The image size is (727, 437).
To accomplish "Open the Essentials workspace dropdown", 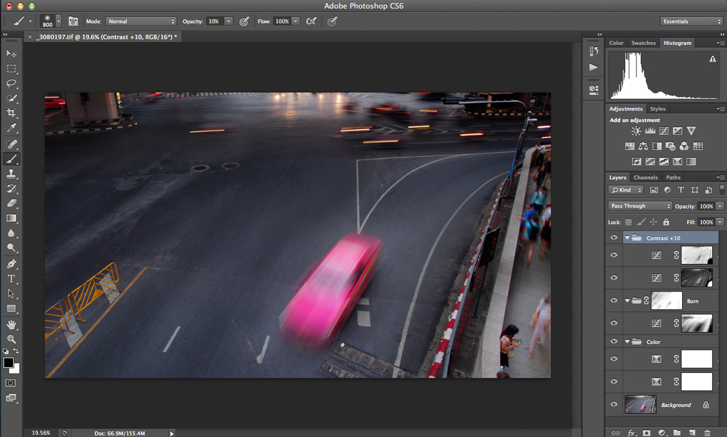I will 691,21.
